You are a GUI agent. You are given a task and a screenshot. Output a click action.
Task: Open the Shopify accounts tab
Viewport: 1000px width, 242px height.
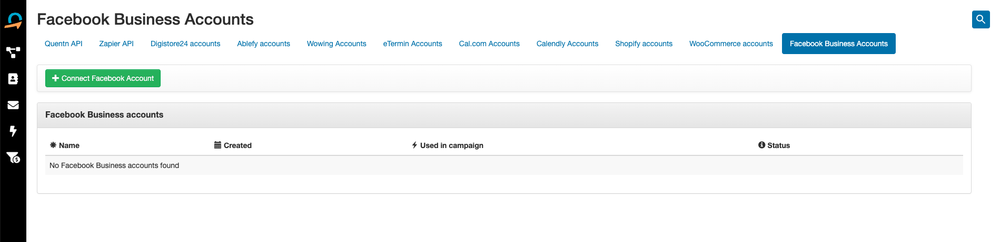pyautogui.click(x=643, y=44)
